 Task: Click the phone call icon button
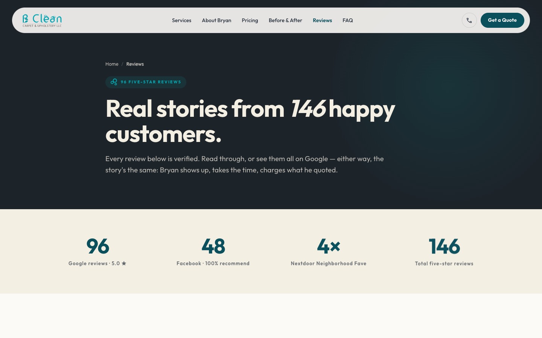pos(469,20)
